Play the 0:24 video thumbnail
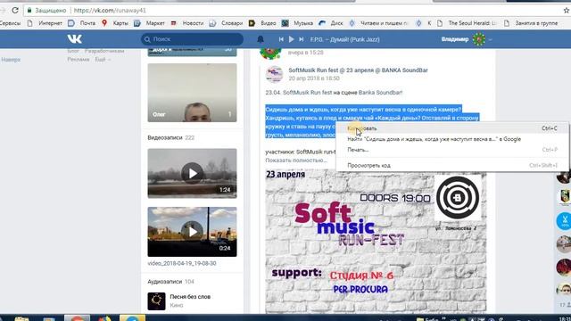The width and height of the screenshot is (571, 321). point(193,232)
